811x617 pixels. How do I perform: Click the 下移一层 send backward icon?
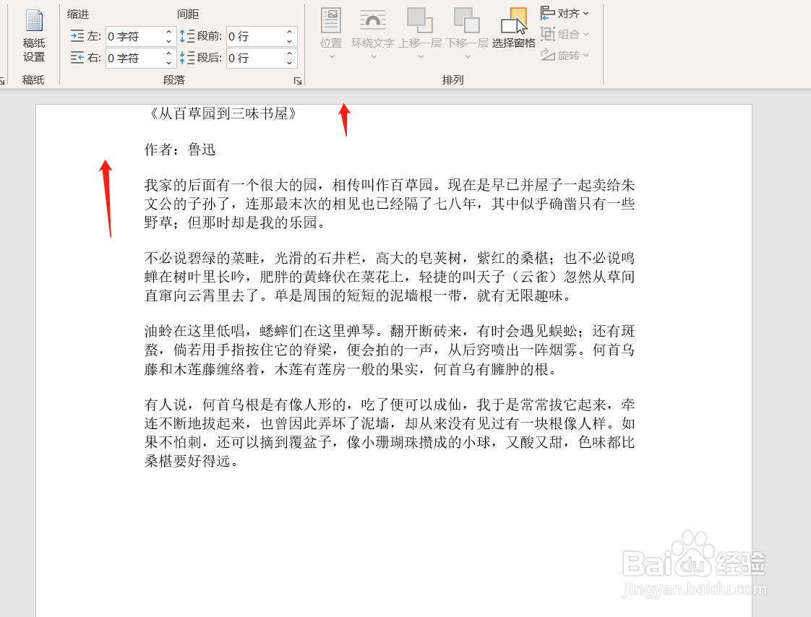466,20
